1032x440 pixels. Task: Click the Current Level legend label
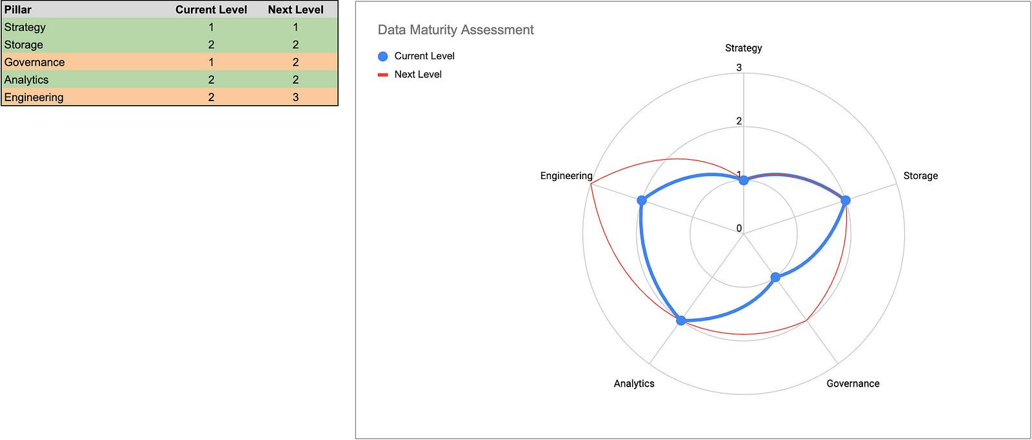click(x=424, y=56)
